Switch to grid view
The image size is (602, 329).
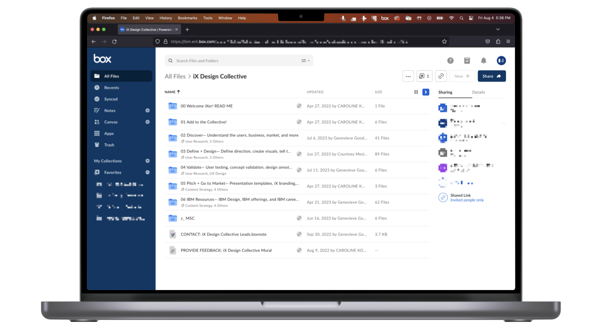point(416,92)
